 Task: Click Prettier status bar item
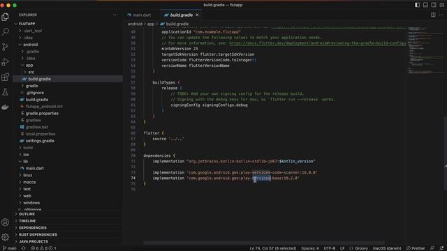pyautogui.click(x=416, y=248)
